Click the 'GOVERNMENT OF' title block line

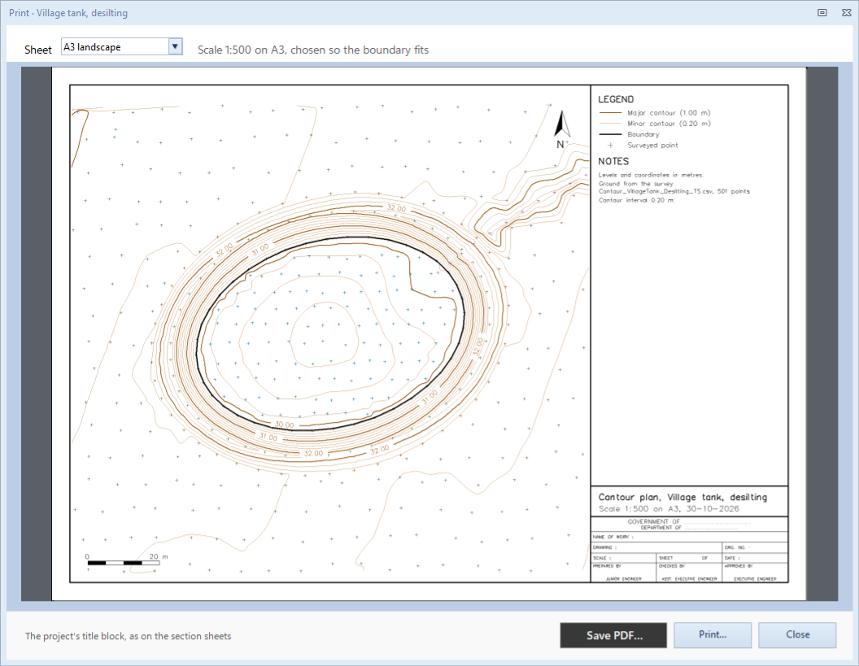pos(689,522)
